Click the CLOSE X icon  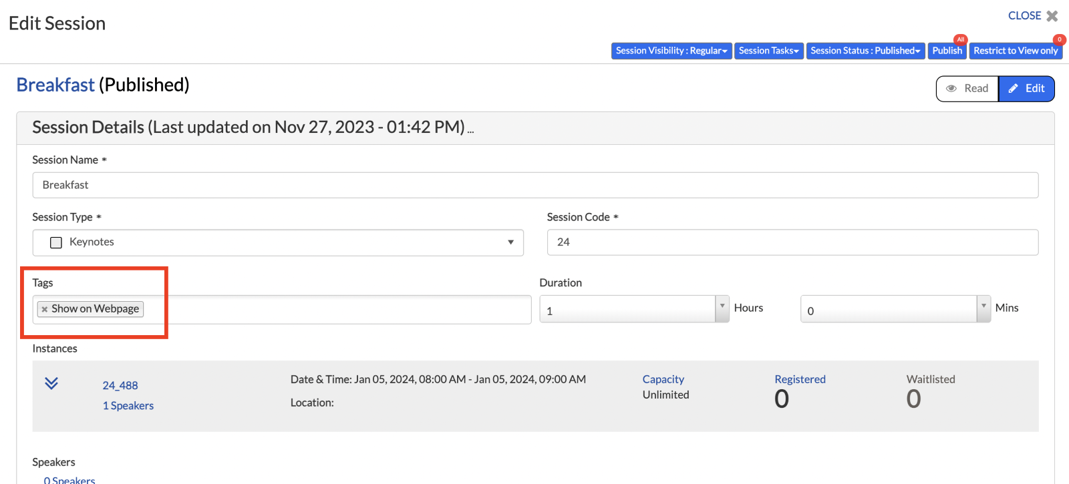tap(1052, 16)
